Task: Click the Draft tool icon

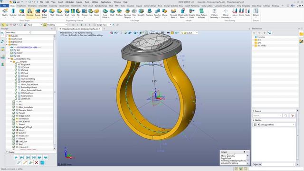Action: click(67, 13)
